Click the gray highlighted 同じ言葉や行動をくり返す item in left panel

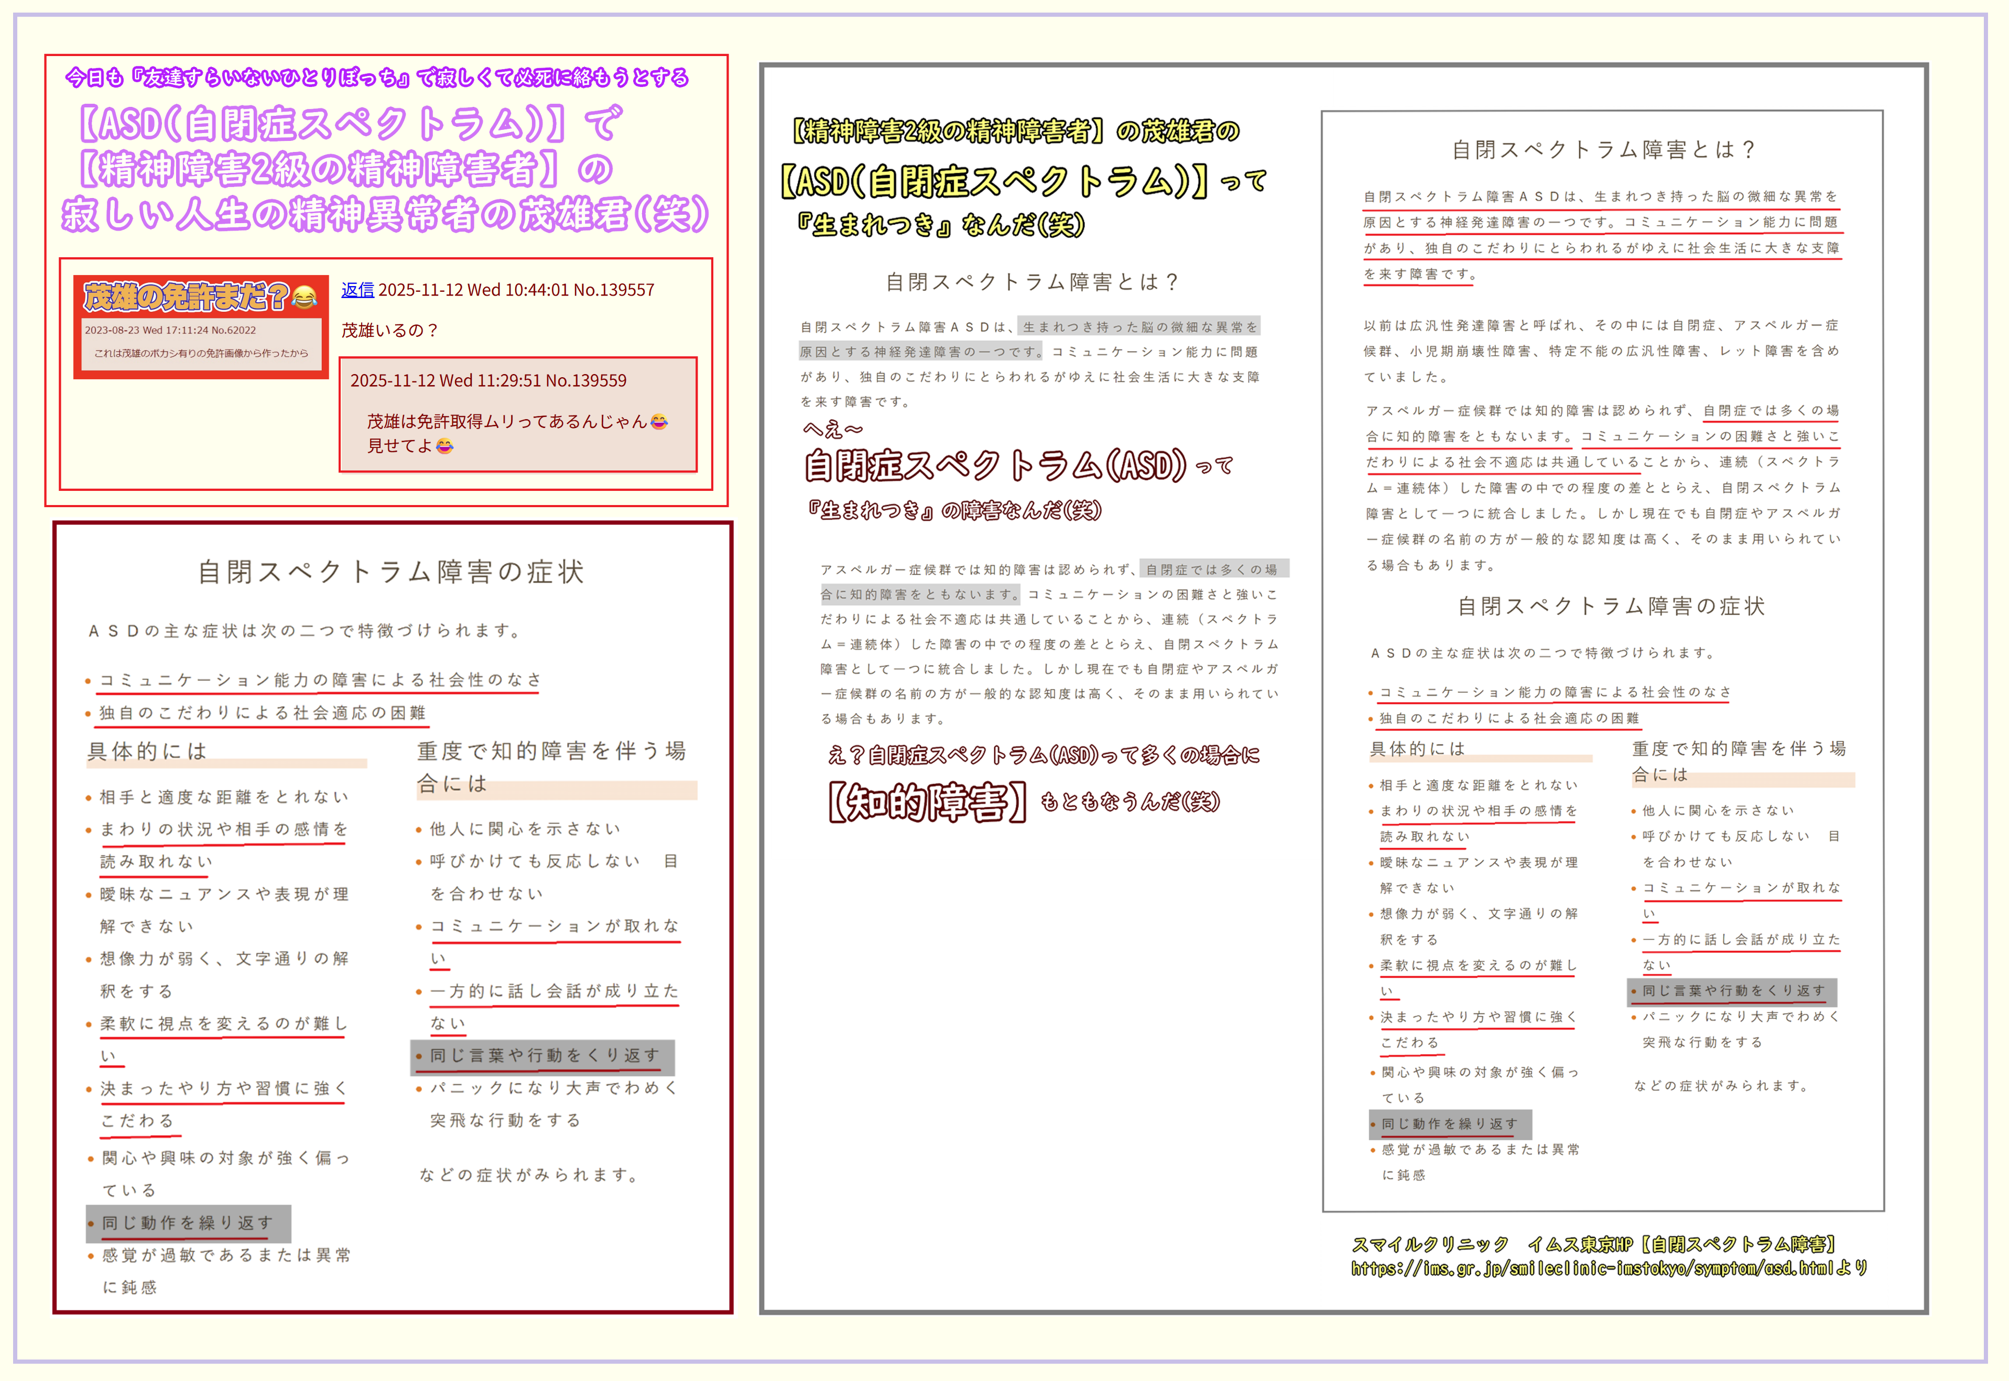544,1056
